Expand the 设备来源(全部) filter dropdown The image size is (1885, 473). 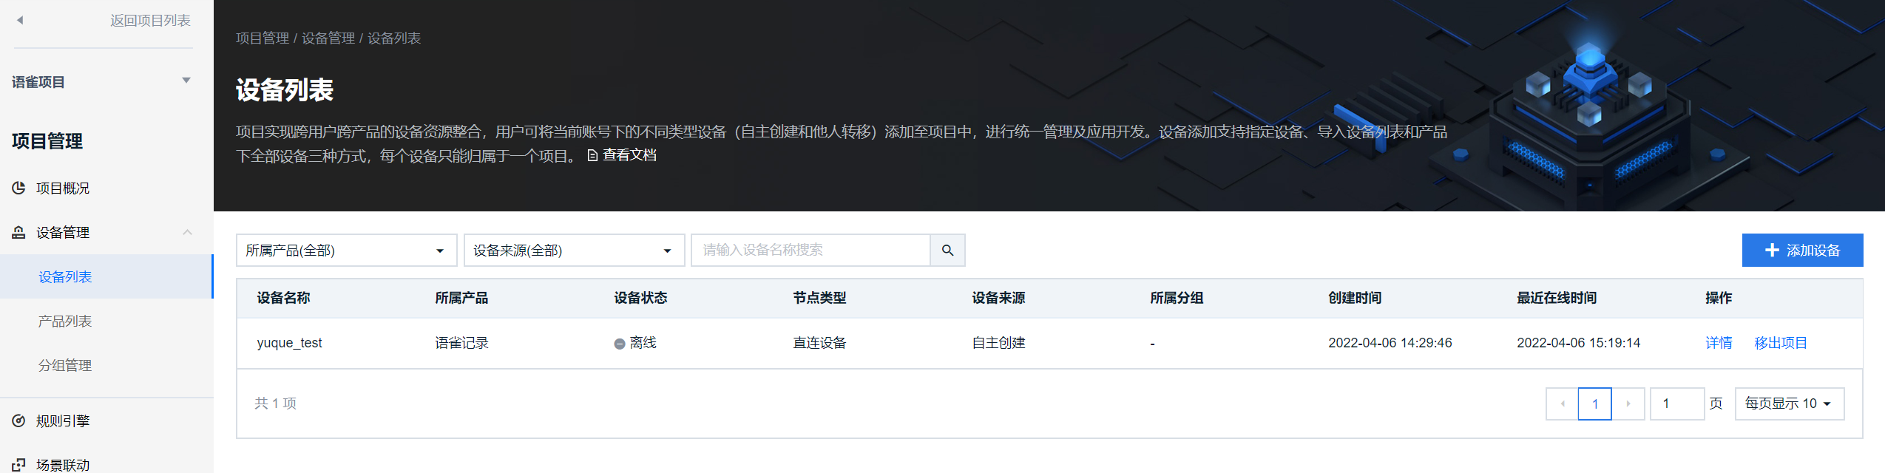pyautogui.click(x=574, y=251)
